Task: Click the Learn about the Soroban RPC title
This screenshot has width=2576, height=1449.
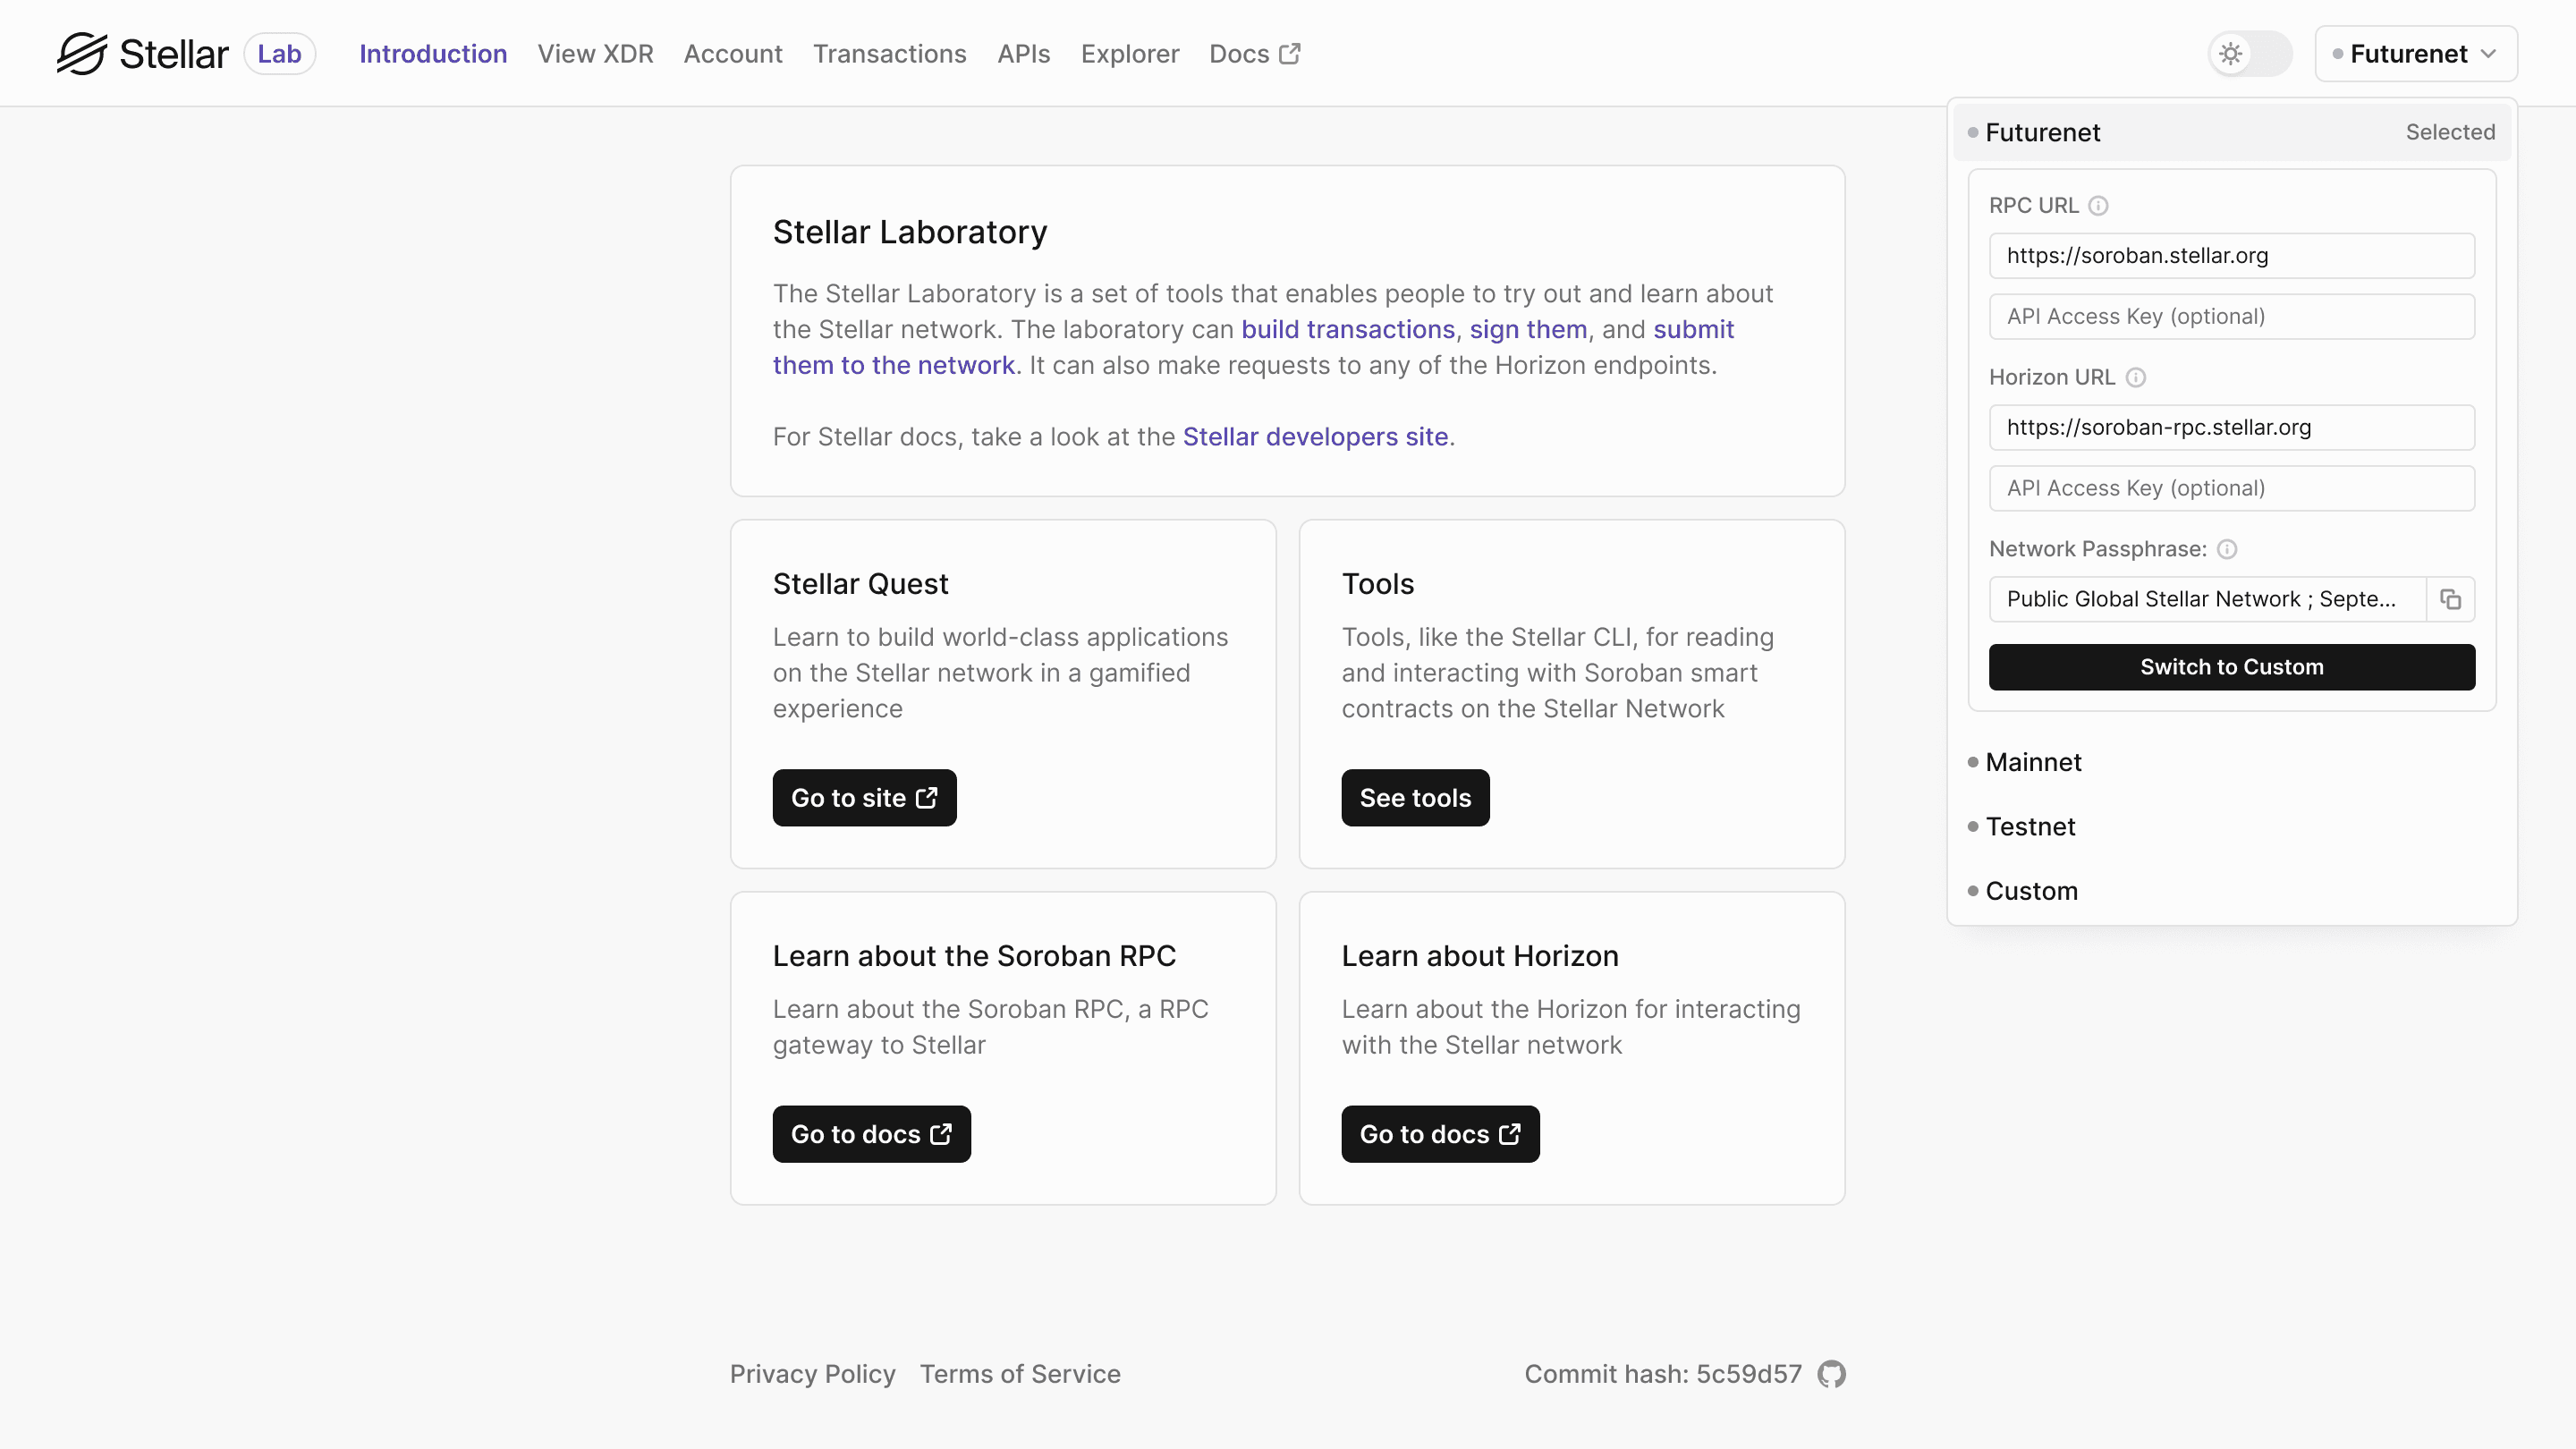Action: pos(975,956)
